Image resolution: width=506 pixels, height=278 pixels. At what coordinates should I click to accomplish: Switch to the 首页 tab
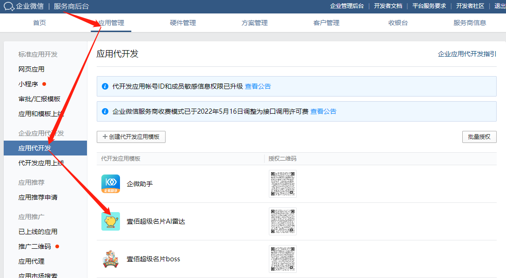pyautogui.click(x=40, y=23)
